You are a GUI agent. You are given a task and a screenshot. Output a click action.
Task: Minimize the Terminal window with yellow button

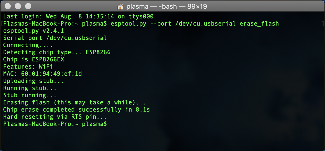pos(18,6)
